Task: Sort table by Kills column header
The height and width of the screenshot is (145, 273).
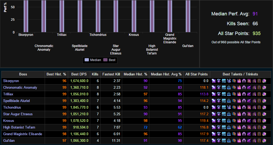Action: [95, 74]
